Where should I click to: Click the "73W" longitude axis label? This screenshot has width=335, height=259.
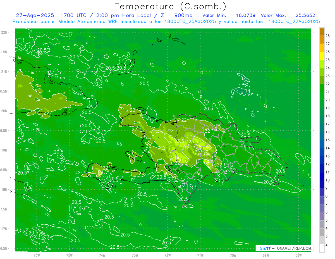(x=135, y=255)
